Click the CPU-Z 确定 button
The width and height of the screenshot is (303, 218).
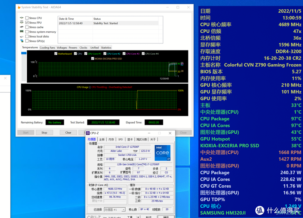tap(166, 217)
